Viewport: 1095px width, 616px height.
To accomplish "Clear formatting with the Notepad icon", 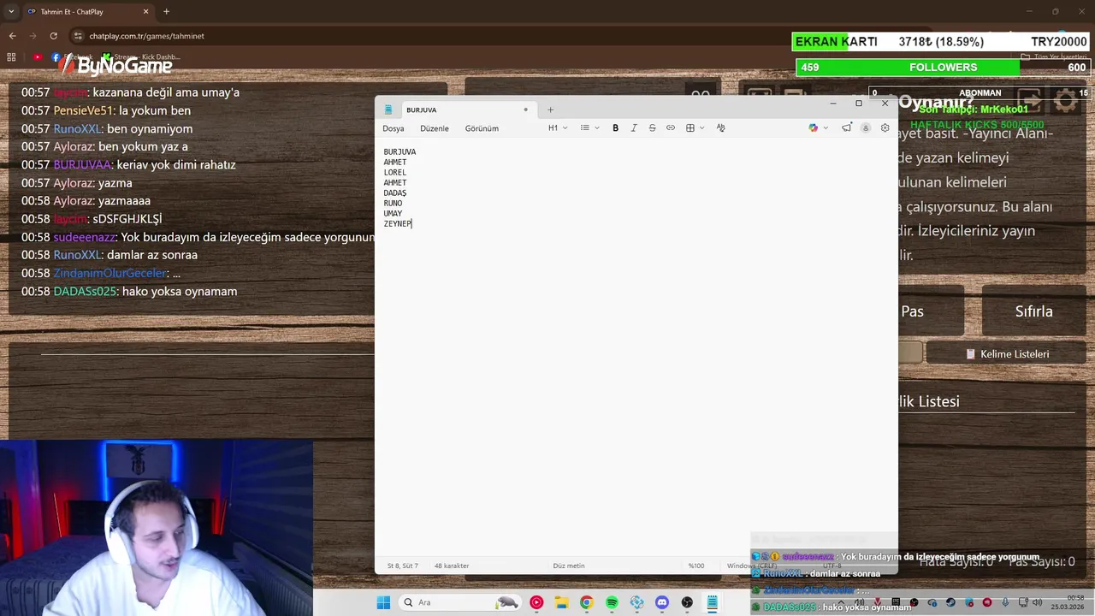I will [x=721, y=128].
